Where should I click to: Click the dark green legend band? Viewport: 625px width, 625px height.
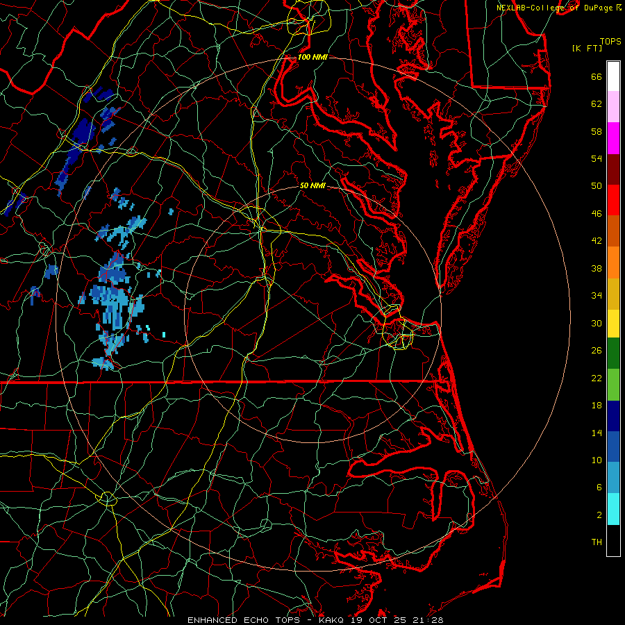tap(613, 353)
